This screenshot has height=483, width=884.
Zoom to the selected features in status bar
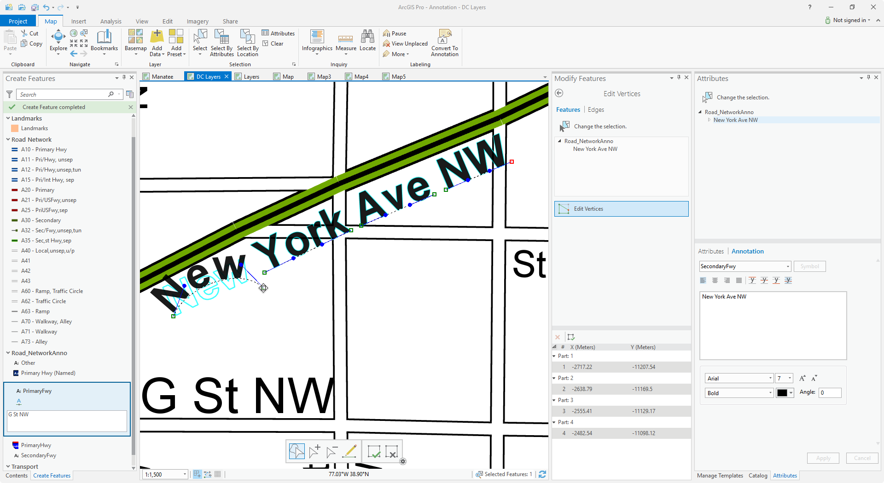(479, 474)
